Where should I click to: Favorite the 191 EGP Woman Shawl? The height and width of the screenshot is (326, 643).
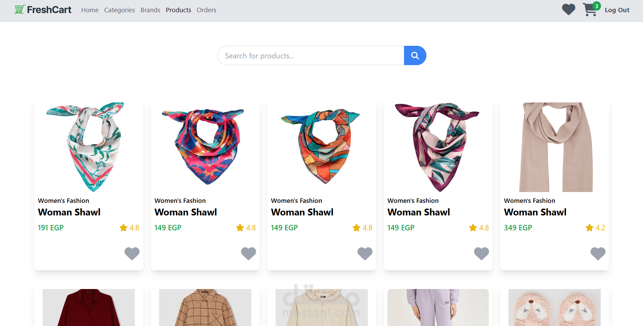132,253
